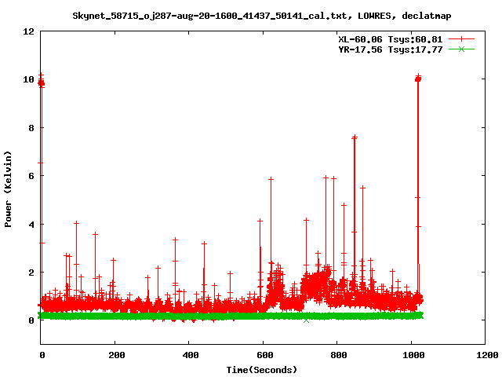This screenshot has width=502, height=377.
Task: Click the x-axis tick label 800
Action: [339, 355]
